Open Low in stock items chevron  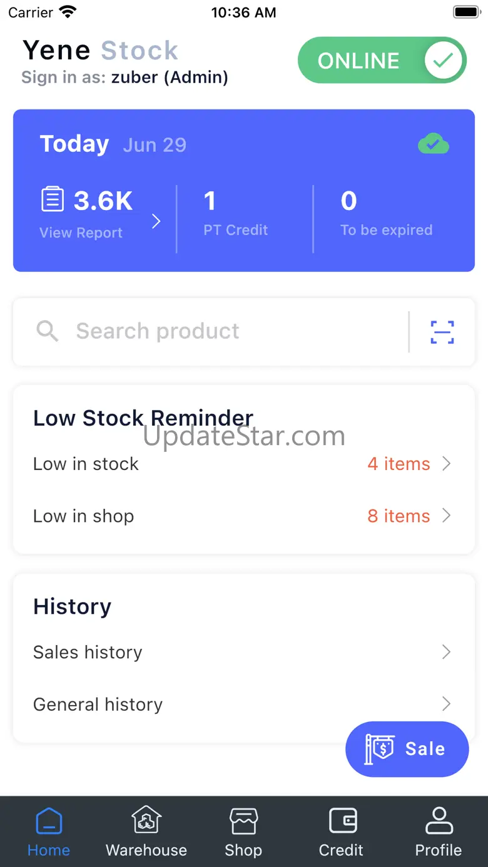point(446,464)
